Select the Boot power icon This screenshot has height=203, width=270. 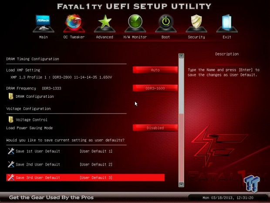pyautogui.click(x=165, y=24)
